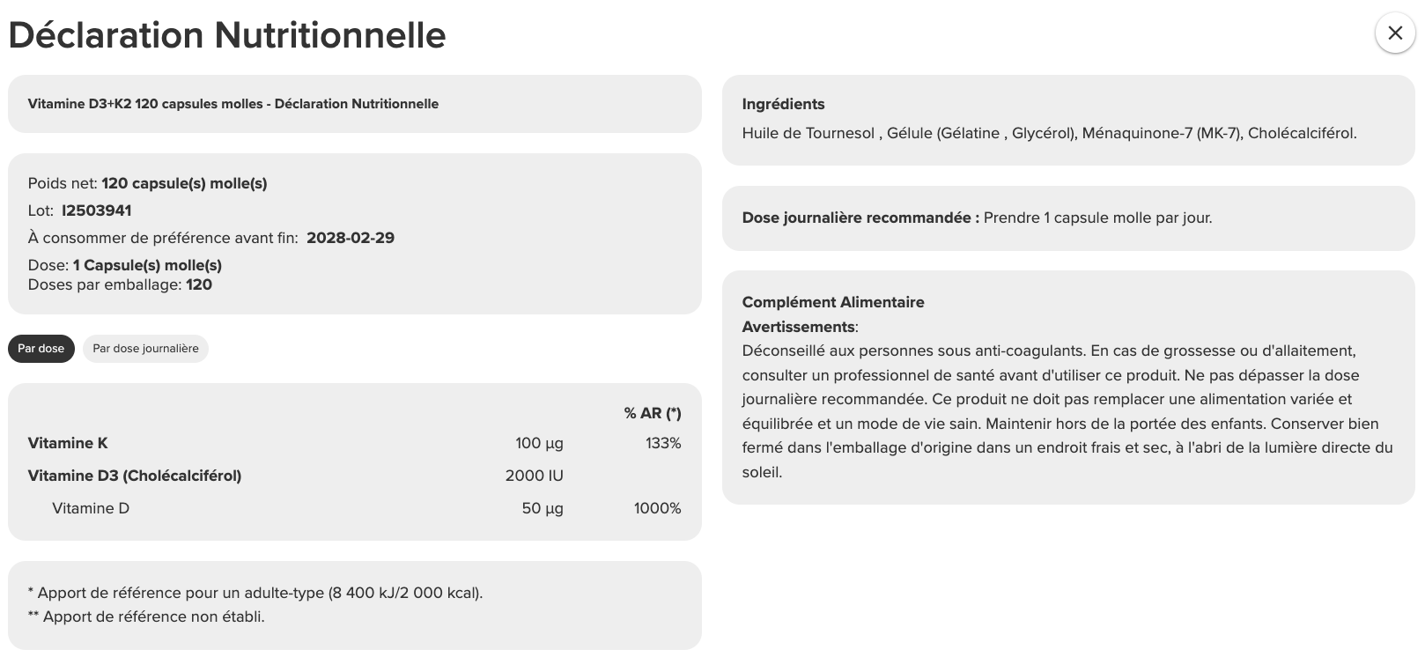Close the Déclaration Nutritionnelle dialog
The height and width of the screenshot is (657, 1425).
pyautogui.click(x=1394, y=33)
